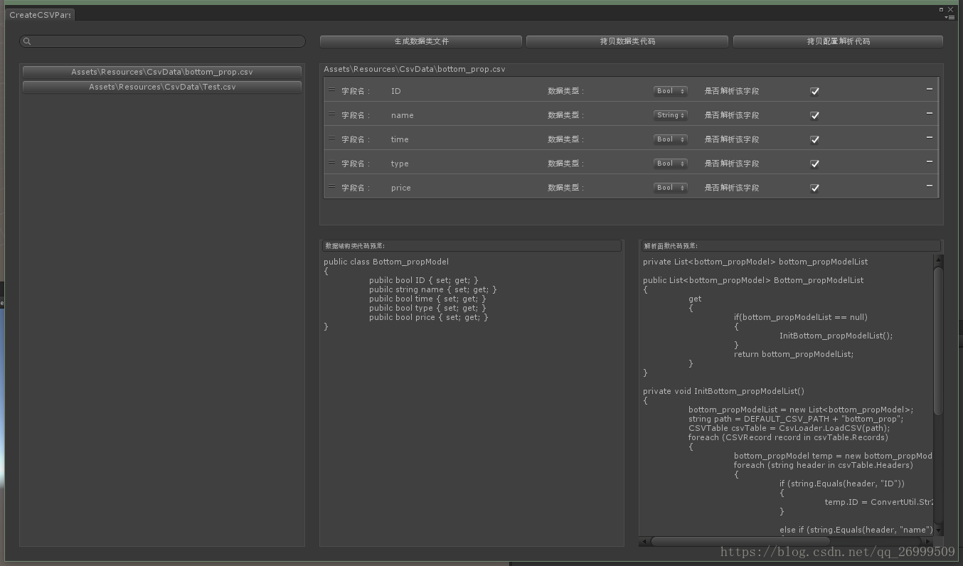963x566 pixels.
Task: Click scroll-left arrow in parse code preview
Action: [x=644, y=542]
